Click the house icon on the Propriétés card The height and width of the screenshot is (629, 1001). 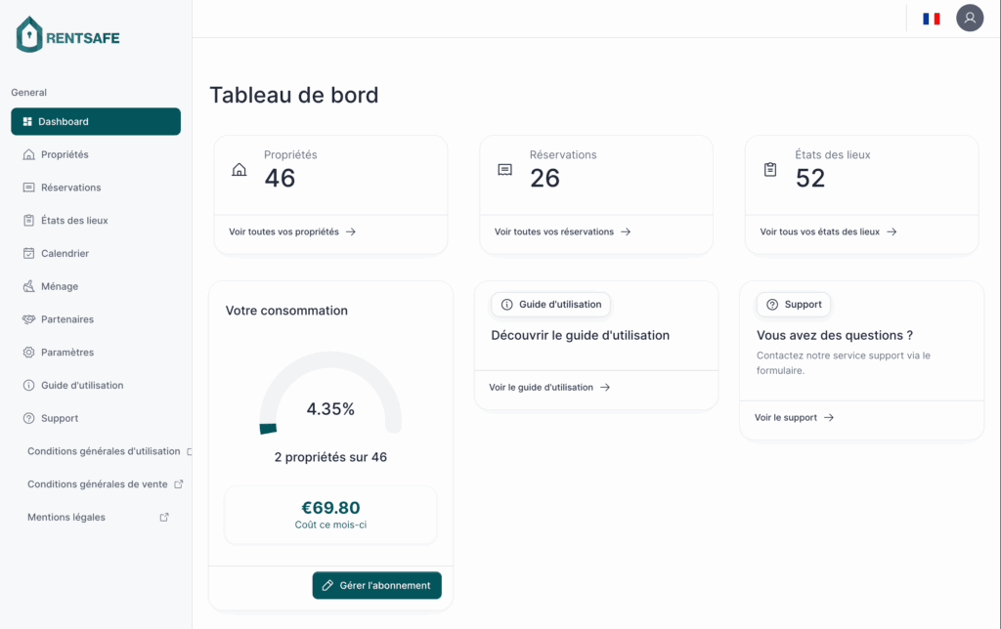tap(239, 169)
